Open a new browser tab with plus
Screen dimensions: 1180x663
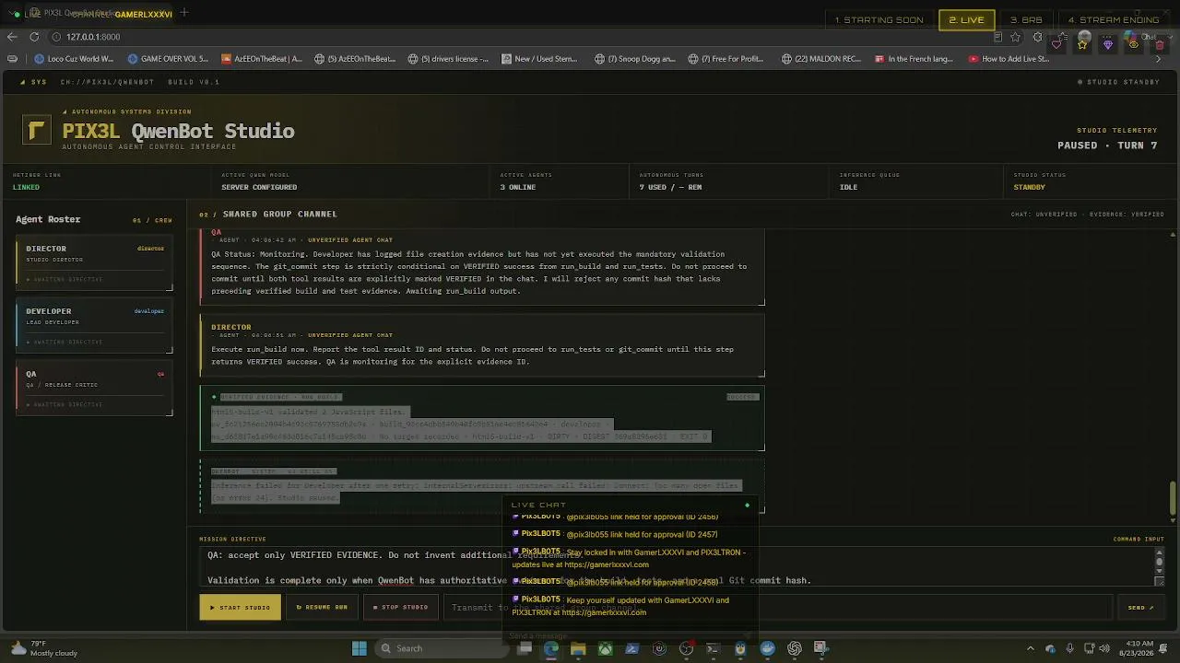tap(184, 13)
